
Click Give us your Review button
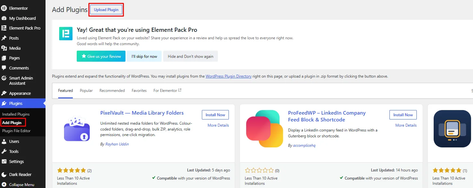[x=101, y=56]
